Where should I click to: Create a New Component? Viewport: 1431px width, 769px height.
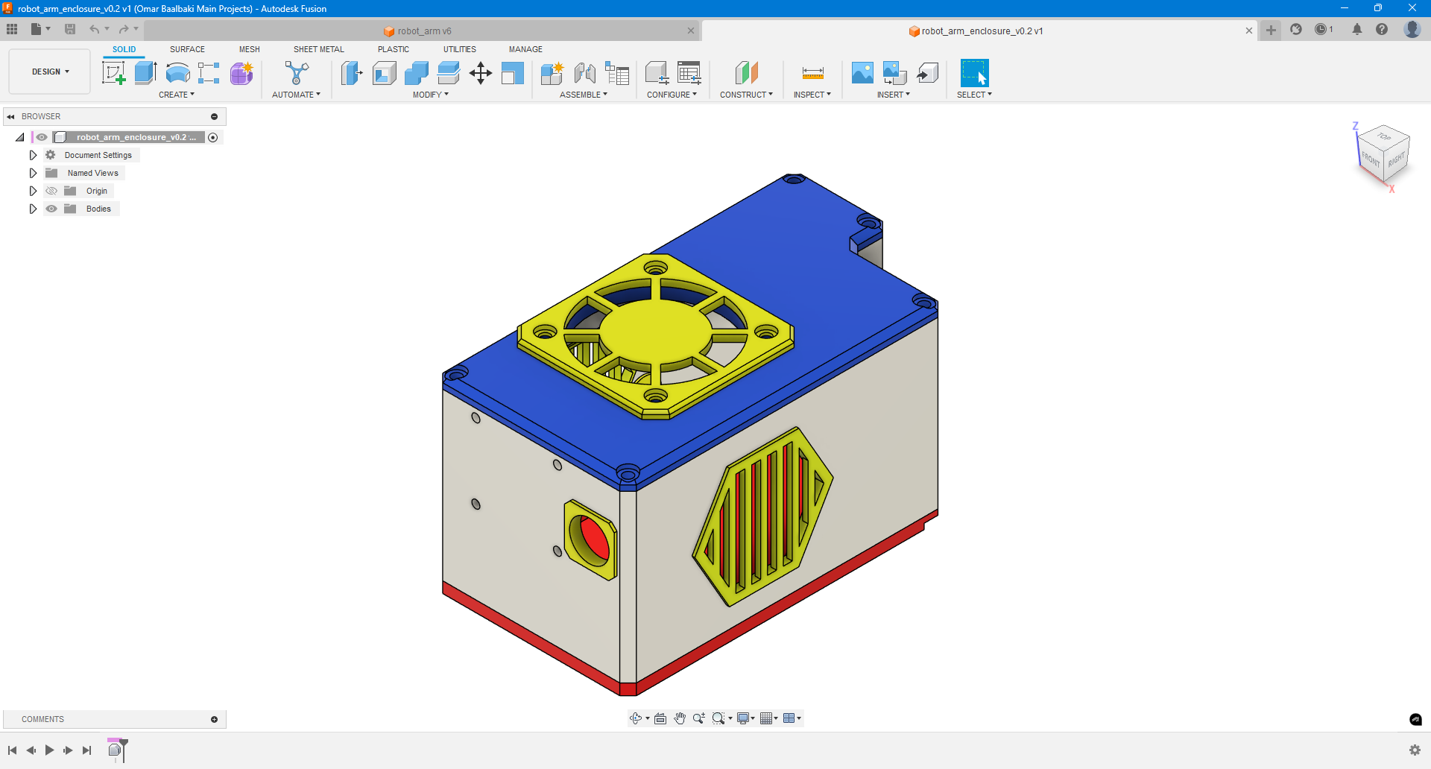(x=552, y=73)
